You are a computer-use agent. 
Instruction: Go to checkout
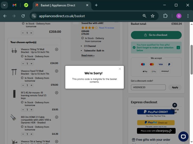click(156, 35)
